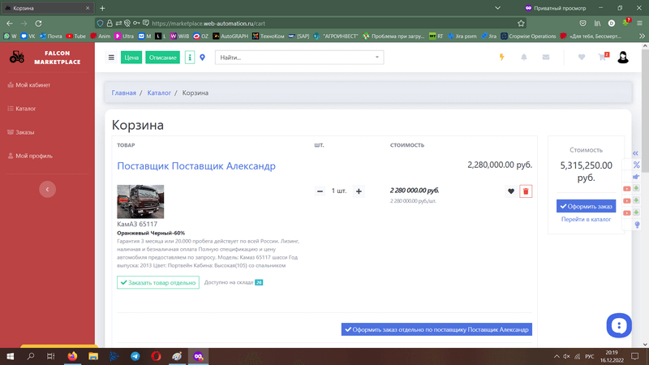
Task: Open Мой профиль in sidebar
Action: [x=30, y=156]
